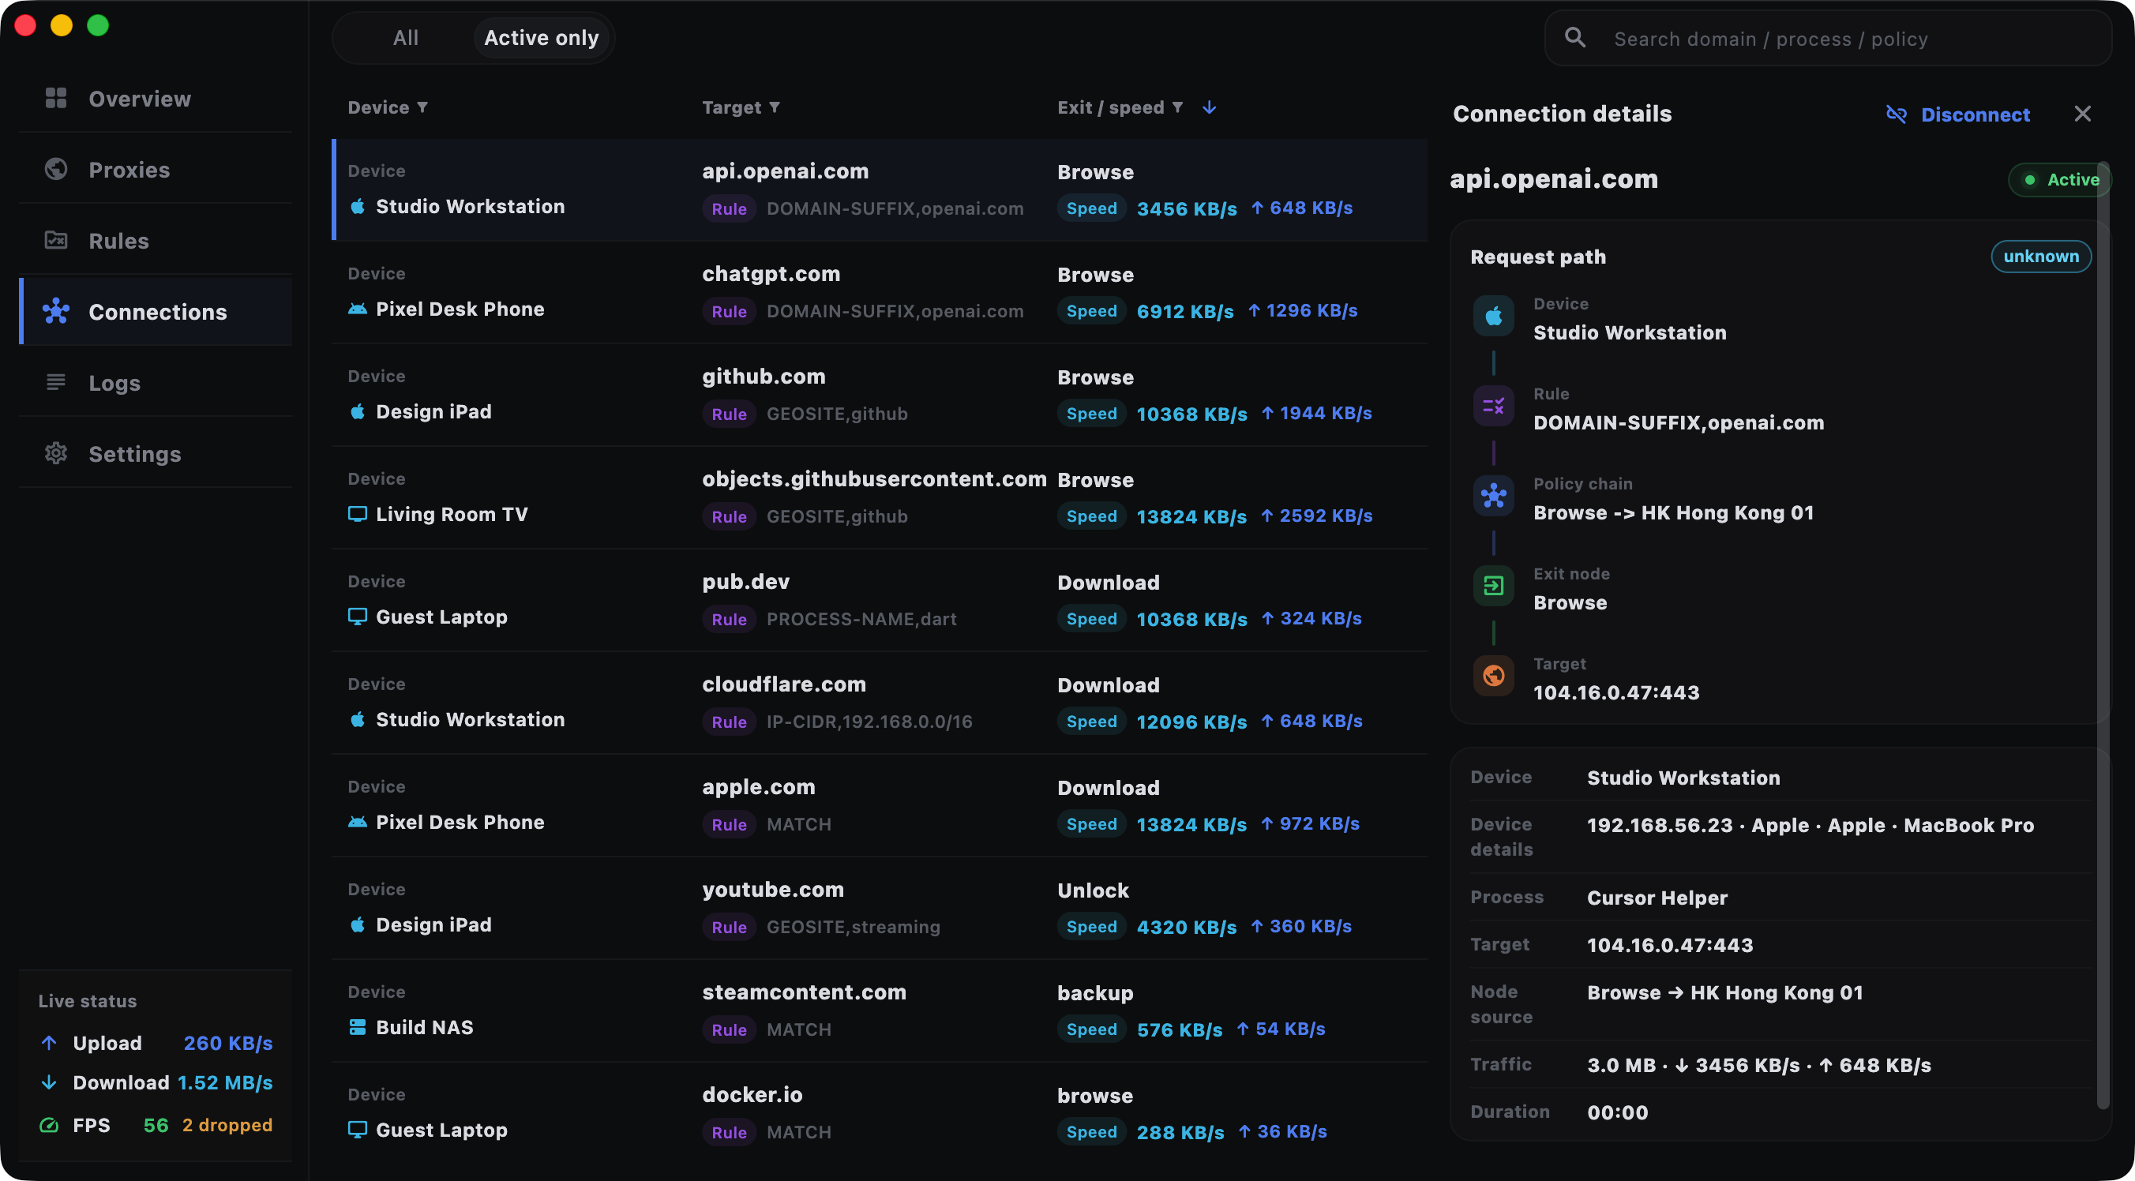2135x1181 pixels.
Task: Click the monitor icon beside Living Room TV
Action: tap(357, 515)
